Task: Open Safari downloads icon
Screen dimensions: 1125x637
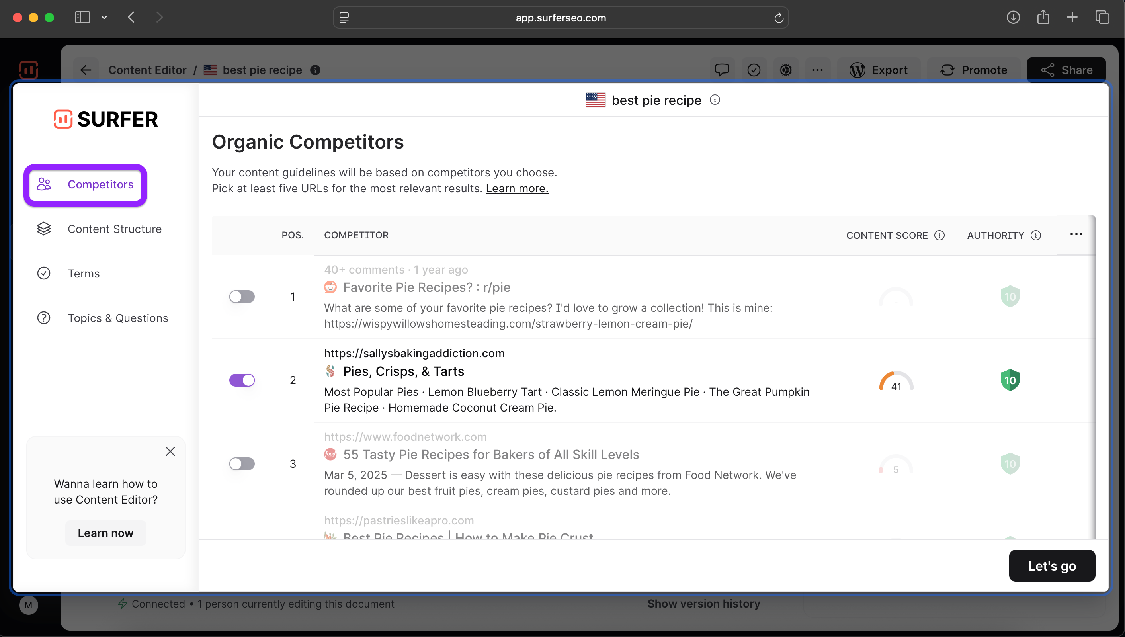Action: point(1013,18)
